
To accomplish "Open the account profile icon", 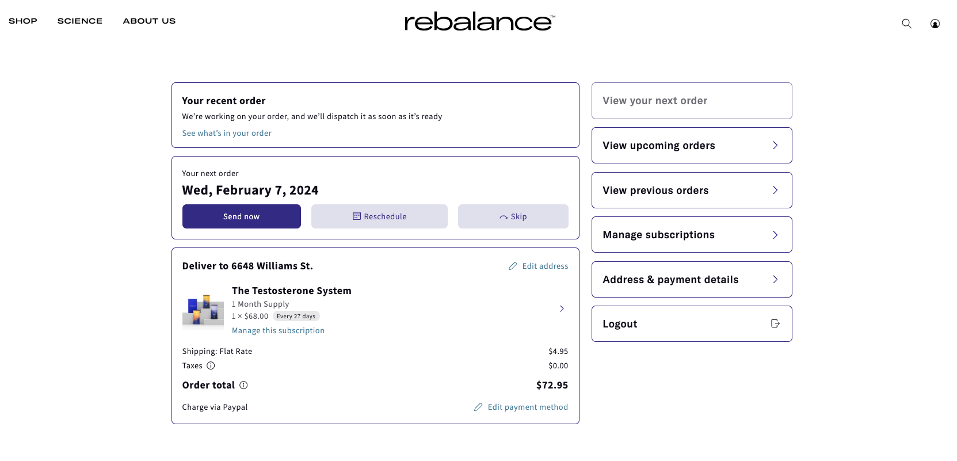I will coord(935,24).
